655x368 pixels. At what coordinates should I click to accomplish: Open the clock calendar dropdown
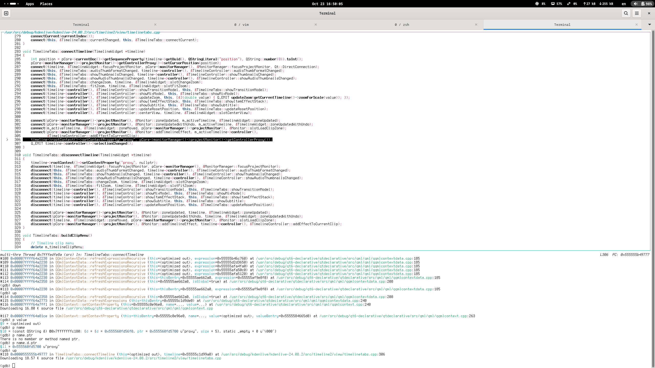327,4
